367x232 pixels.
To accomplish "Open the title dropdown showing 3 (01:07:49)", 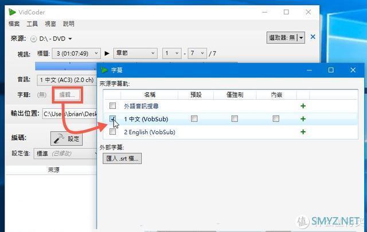I will (76, 53).
